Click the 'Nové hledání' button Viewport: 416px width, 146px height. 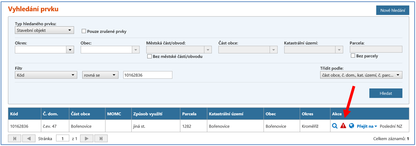pyautogui.click(x=392, y=10)
